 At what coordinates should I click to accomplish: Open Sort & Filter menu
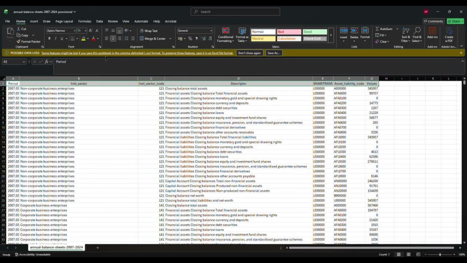point(406,35)
